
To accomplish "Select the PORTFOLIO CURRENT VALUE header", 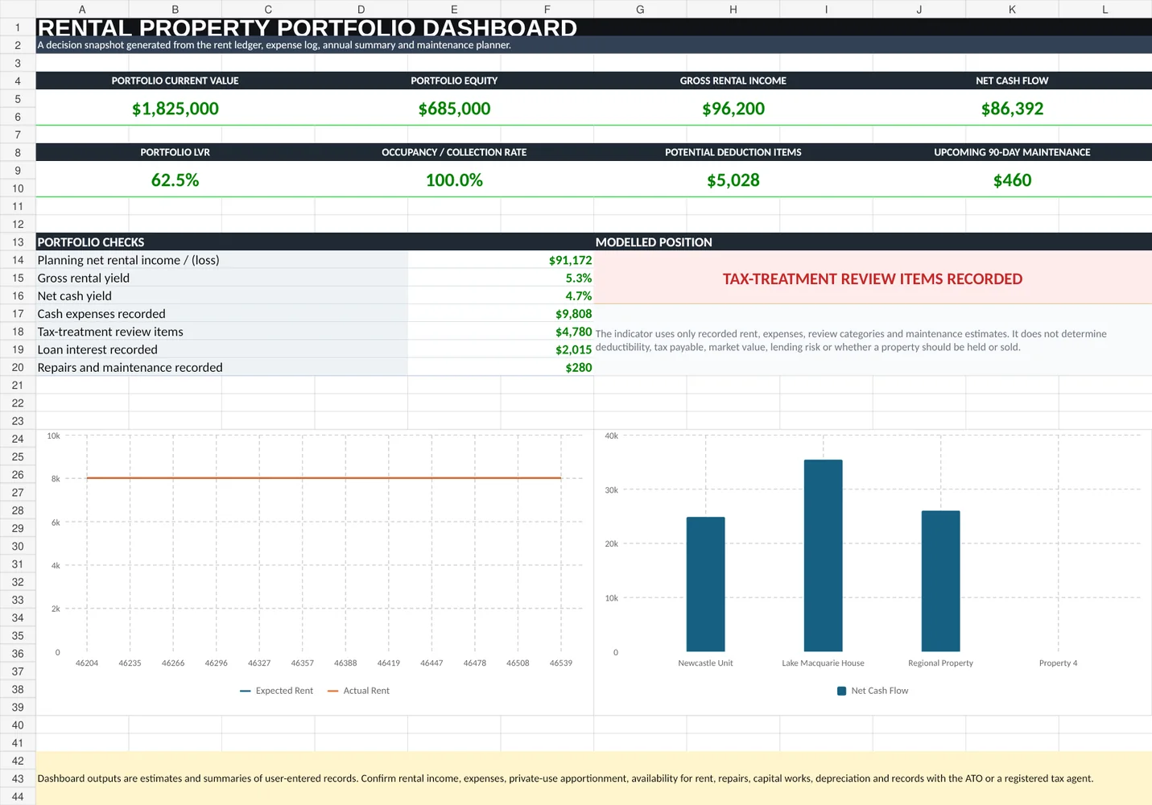I will 175,80.
